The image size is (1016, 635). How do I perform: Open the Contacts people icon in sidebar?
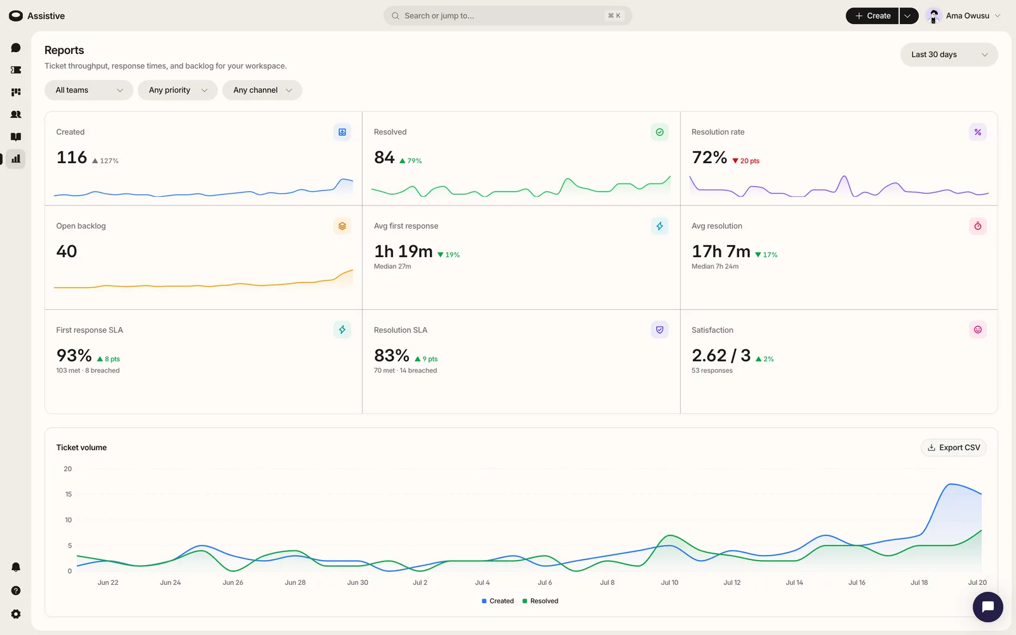pos(16,114)
